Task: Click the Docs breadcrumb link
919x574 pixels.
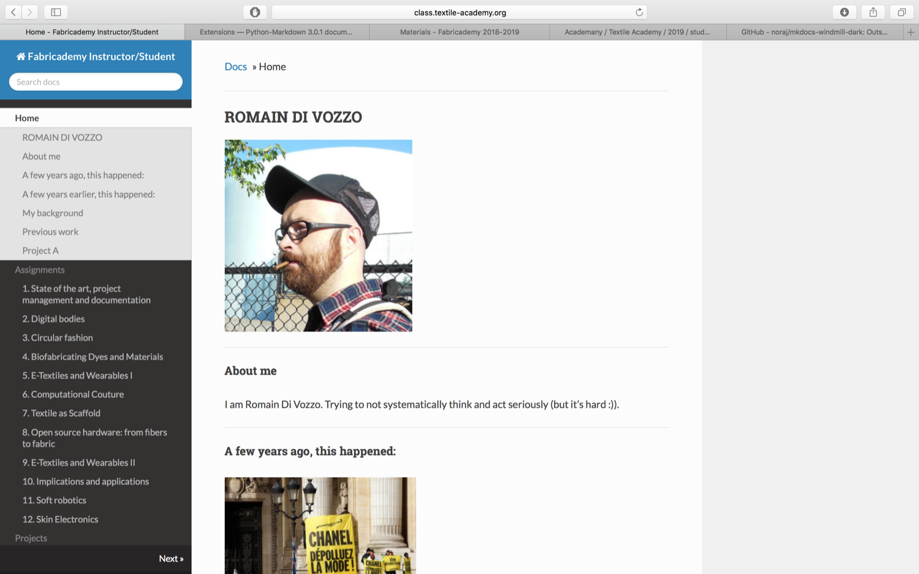Action: [235, 67]
